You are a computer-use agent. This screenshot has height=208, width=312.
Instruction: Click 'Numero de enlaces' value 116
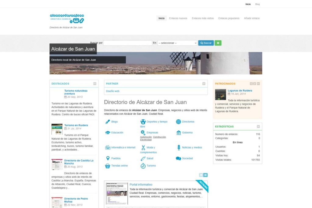(258, 134)
